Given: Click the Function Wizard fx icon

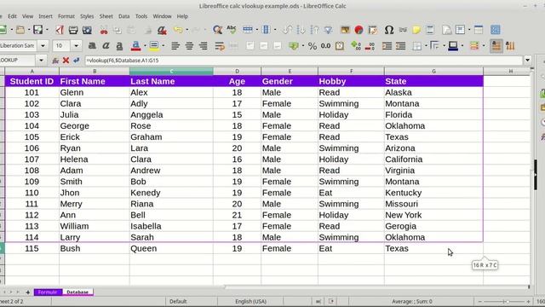Looking at the screenshot, I should tap(55, 61).
